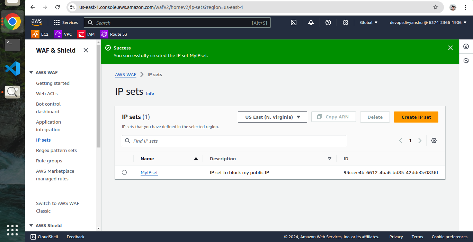This screenshot has width=473, height=242.
Task: Open AWS CloudShell icon in top navigation
Action: [293, 23]
